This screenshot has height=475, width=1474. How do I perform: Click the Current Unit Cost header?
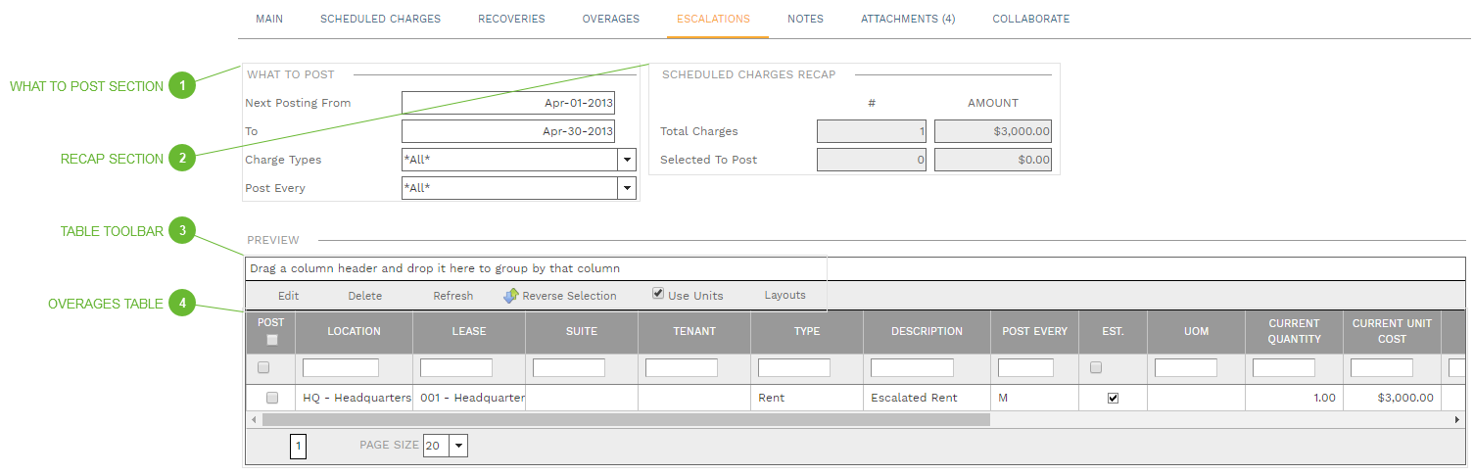coord(1392,332)
